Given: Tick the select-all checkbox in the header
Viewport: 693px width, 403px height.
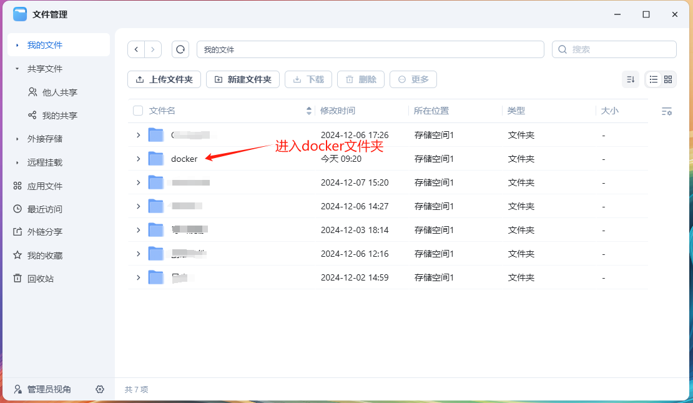Looking at the screenshot, I should [x=138, y=111].
